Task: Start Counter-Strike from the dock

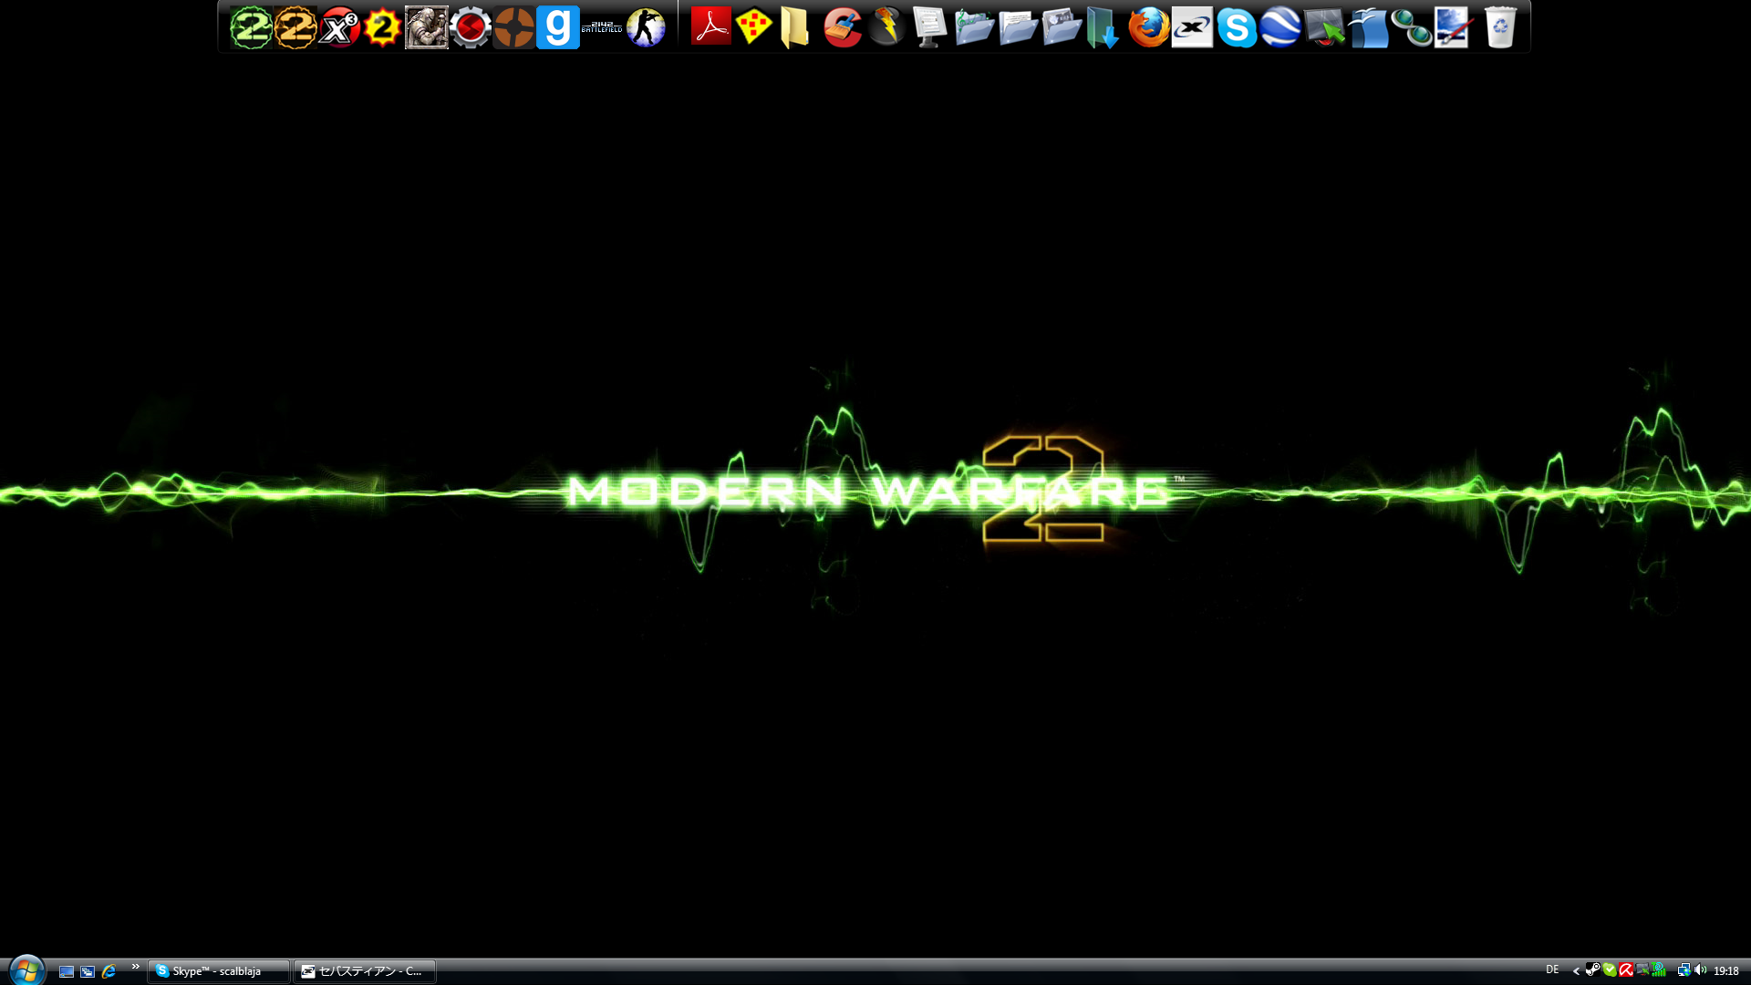Action: click(x=646, y=27)
